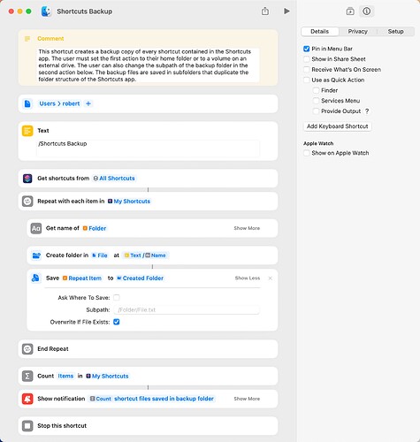Click help question mark by Provide Output

click(x=367, y=111)
